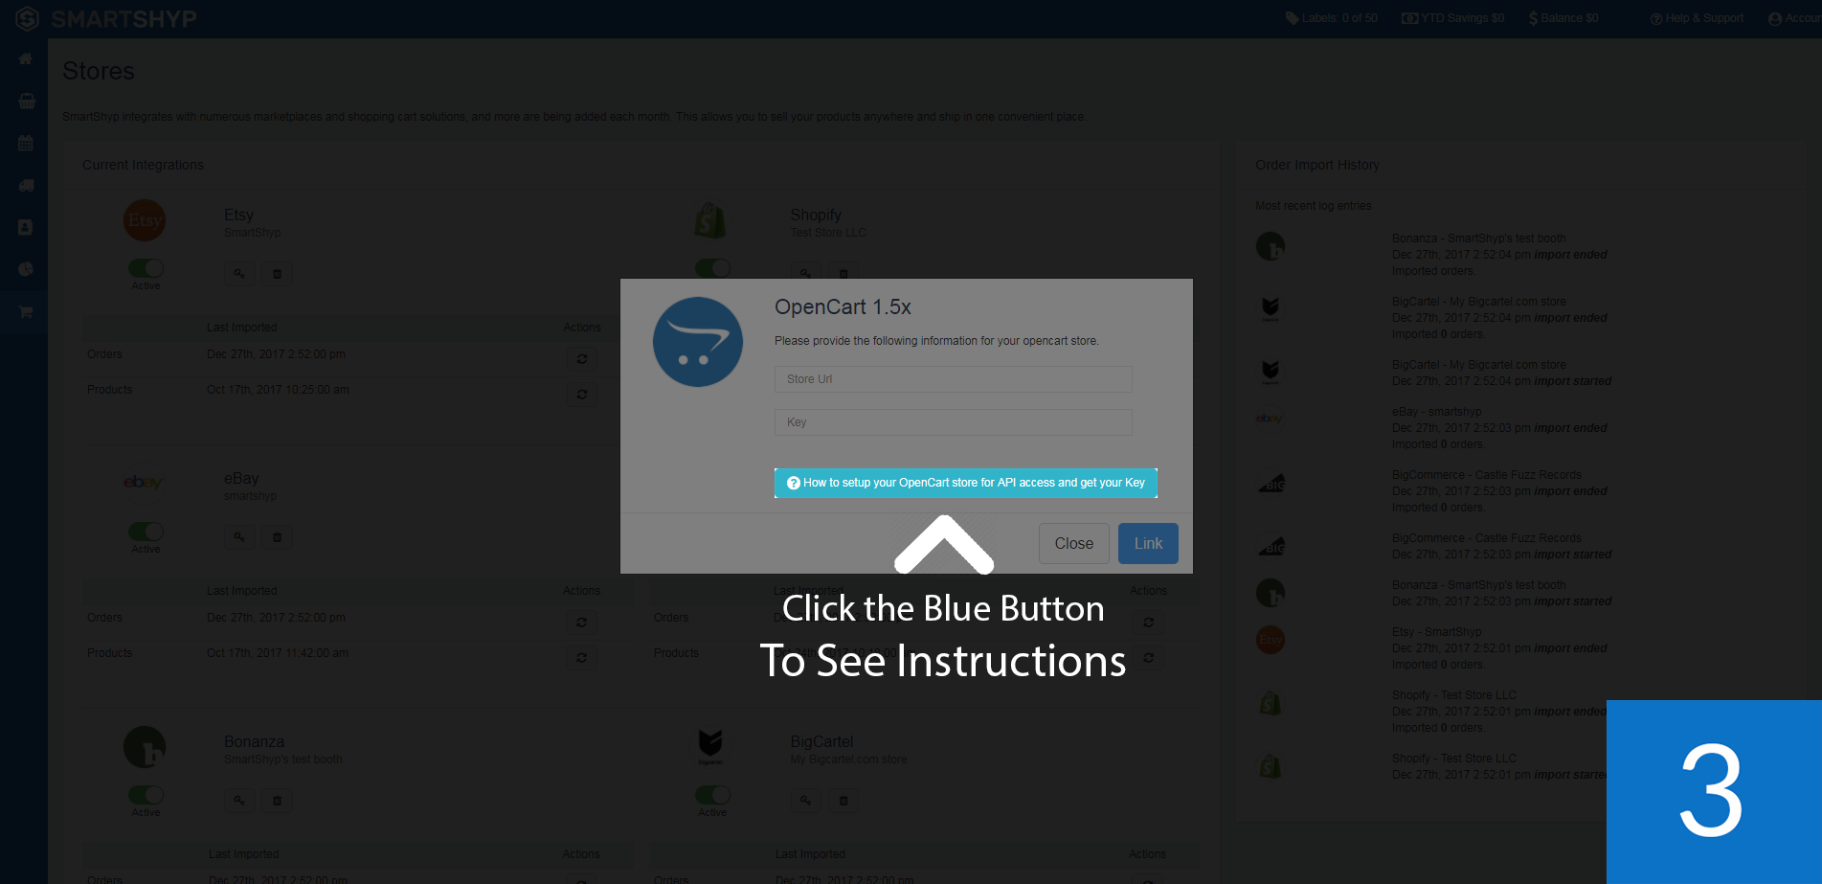Screen dimensions: 1822x884
Task: Open Help & Support menu
Action: (1697, 18)
